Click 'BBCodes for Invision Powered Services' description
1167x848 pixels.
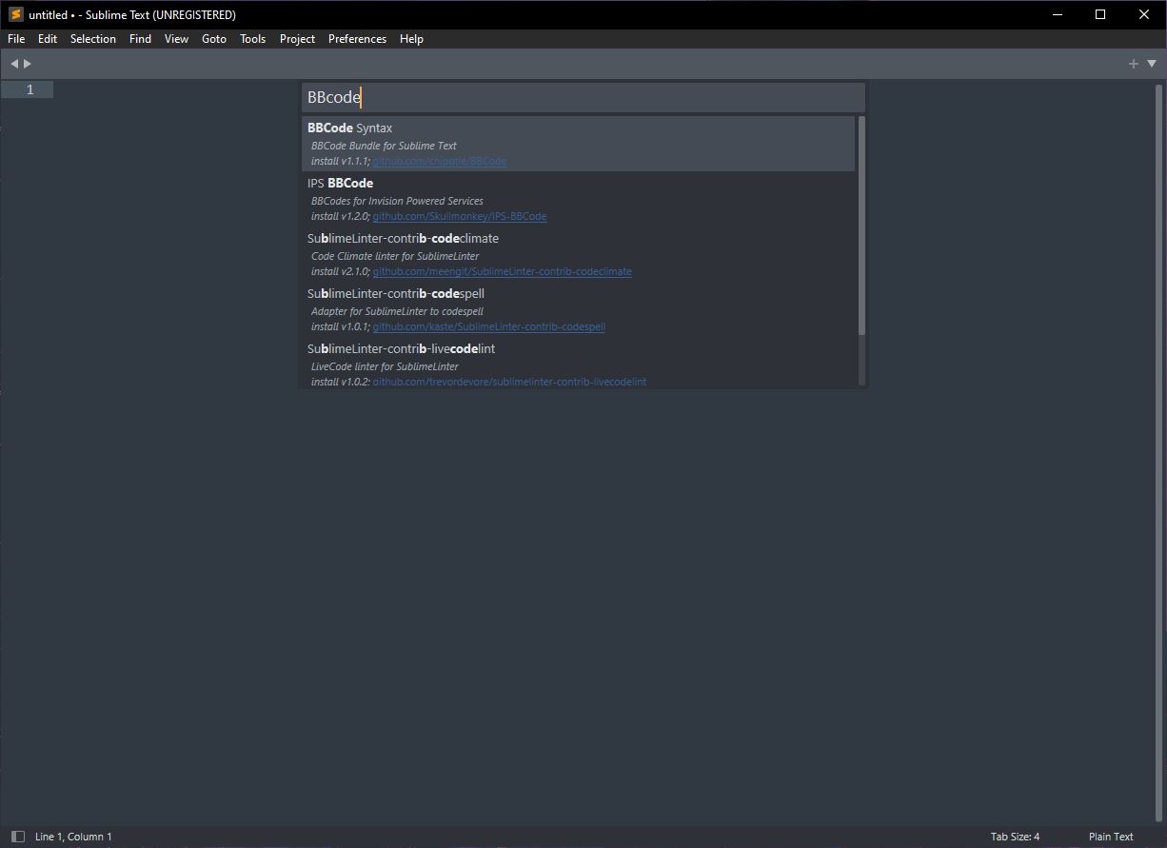click(397, 201)
